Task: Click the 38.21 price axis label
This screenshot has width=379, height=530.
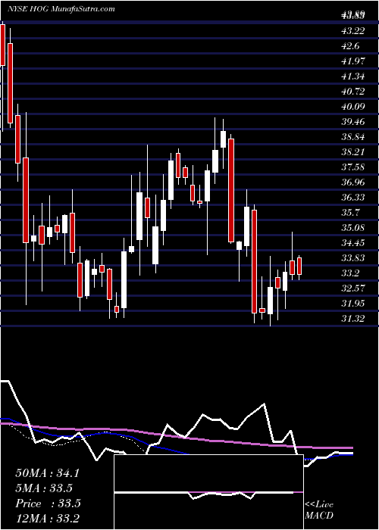Action: click(353, 151)
